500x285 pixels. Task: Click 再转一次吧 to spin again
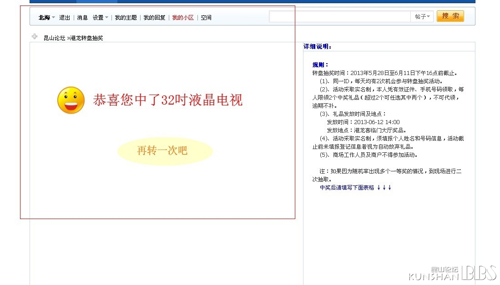tap(162, 151)
